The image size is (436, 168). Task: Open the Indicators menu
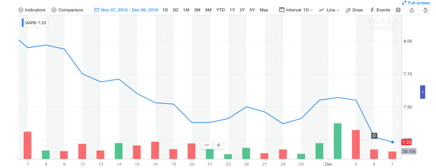coord(32,10)
